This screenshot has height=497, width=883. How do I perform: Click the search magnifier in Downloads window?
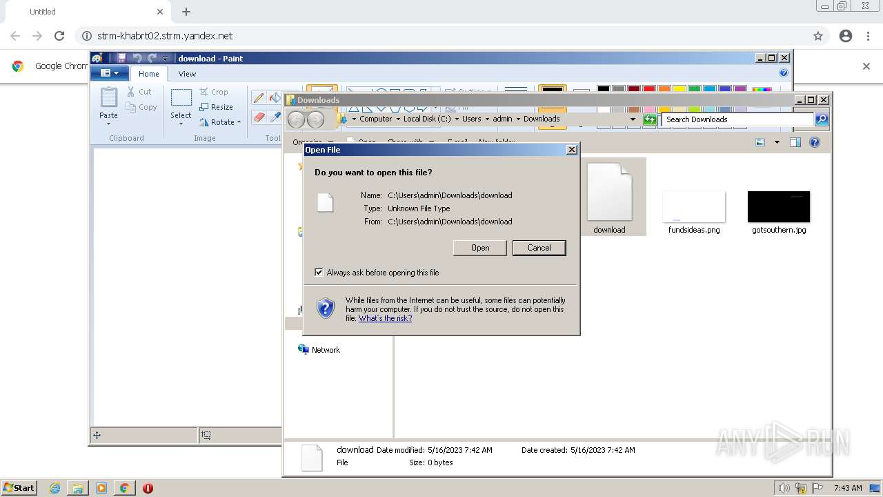click(x=821, y=119)
